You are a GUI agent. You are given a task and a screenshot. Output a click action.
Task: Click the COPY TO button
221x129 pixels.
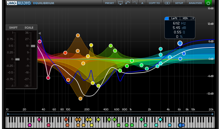click(x=154, y=3)
